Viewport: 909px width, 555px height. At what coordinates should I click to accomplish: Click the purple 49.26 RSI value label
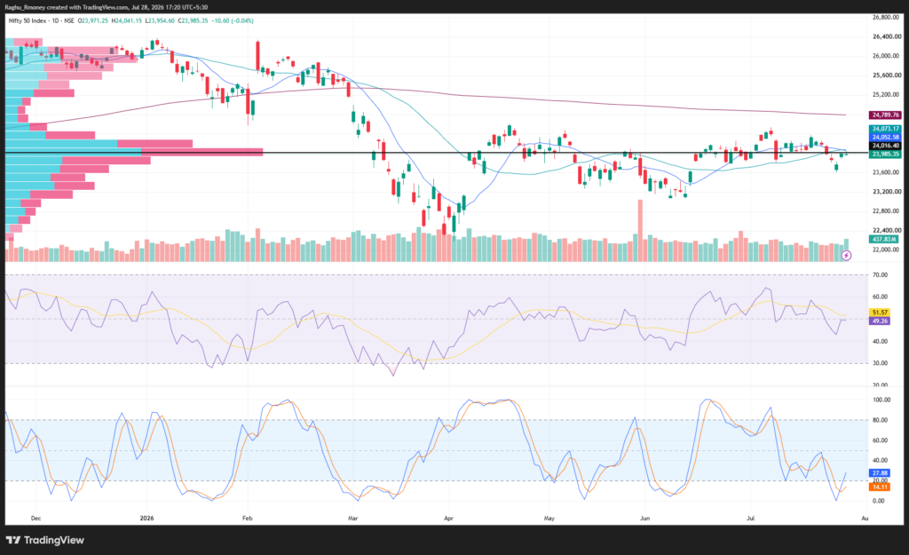tap(880, 321)
